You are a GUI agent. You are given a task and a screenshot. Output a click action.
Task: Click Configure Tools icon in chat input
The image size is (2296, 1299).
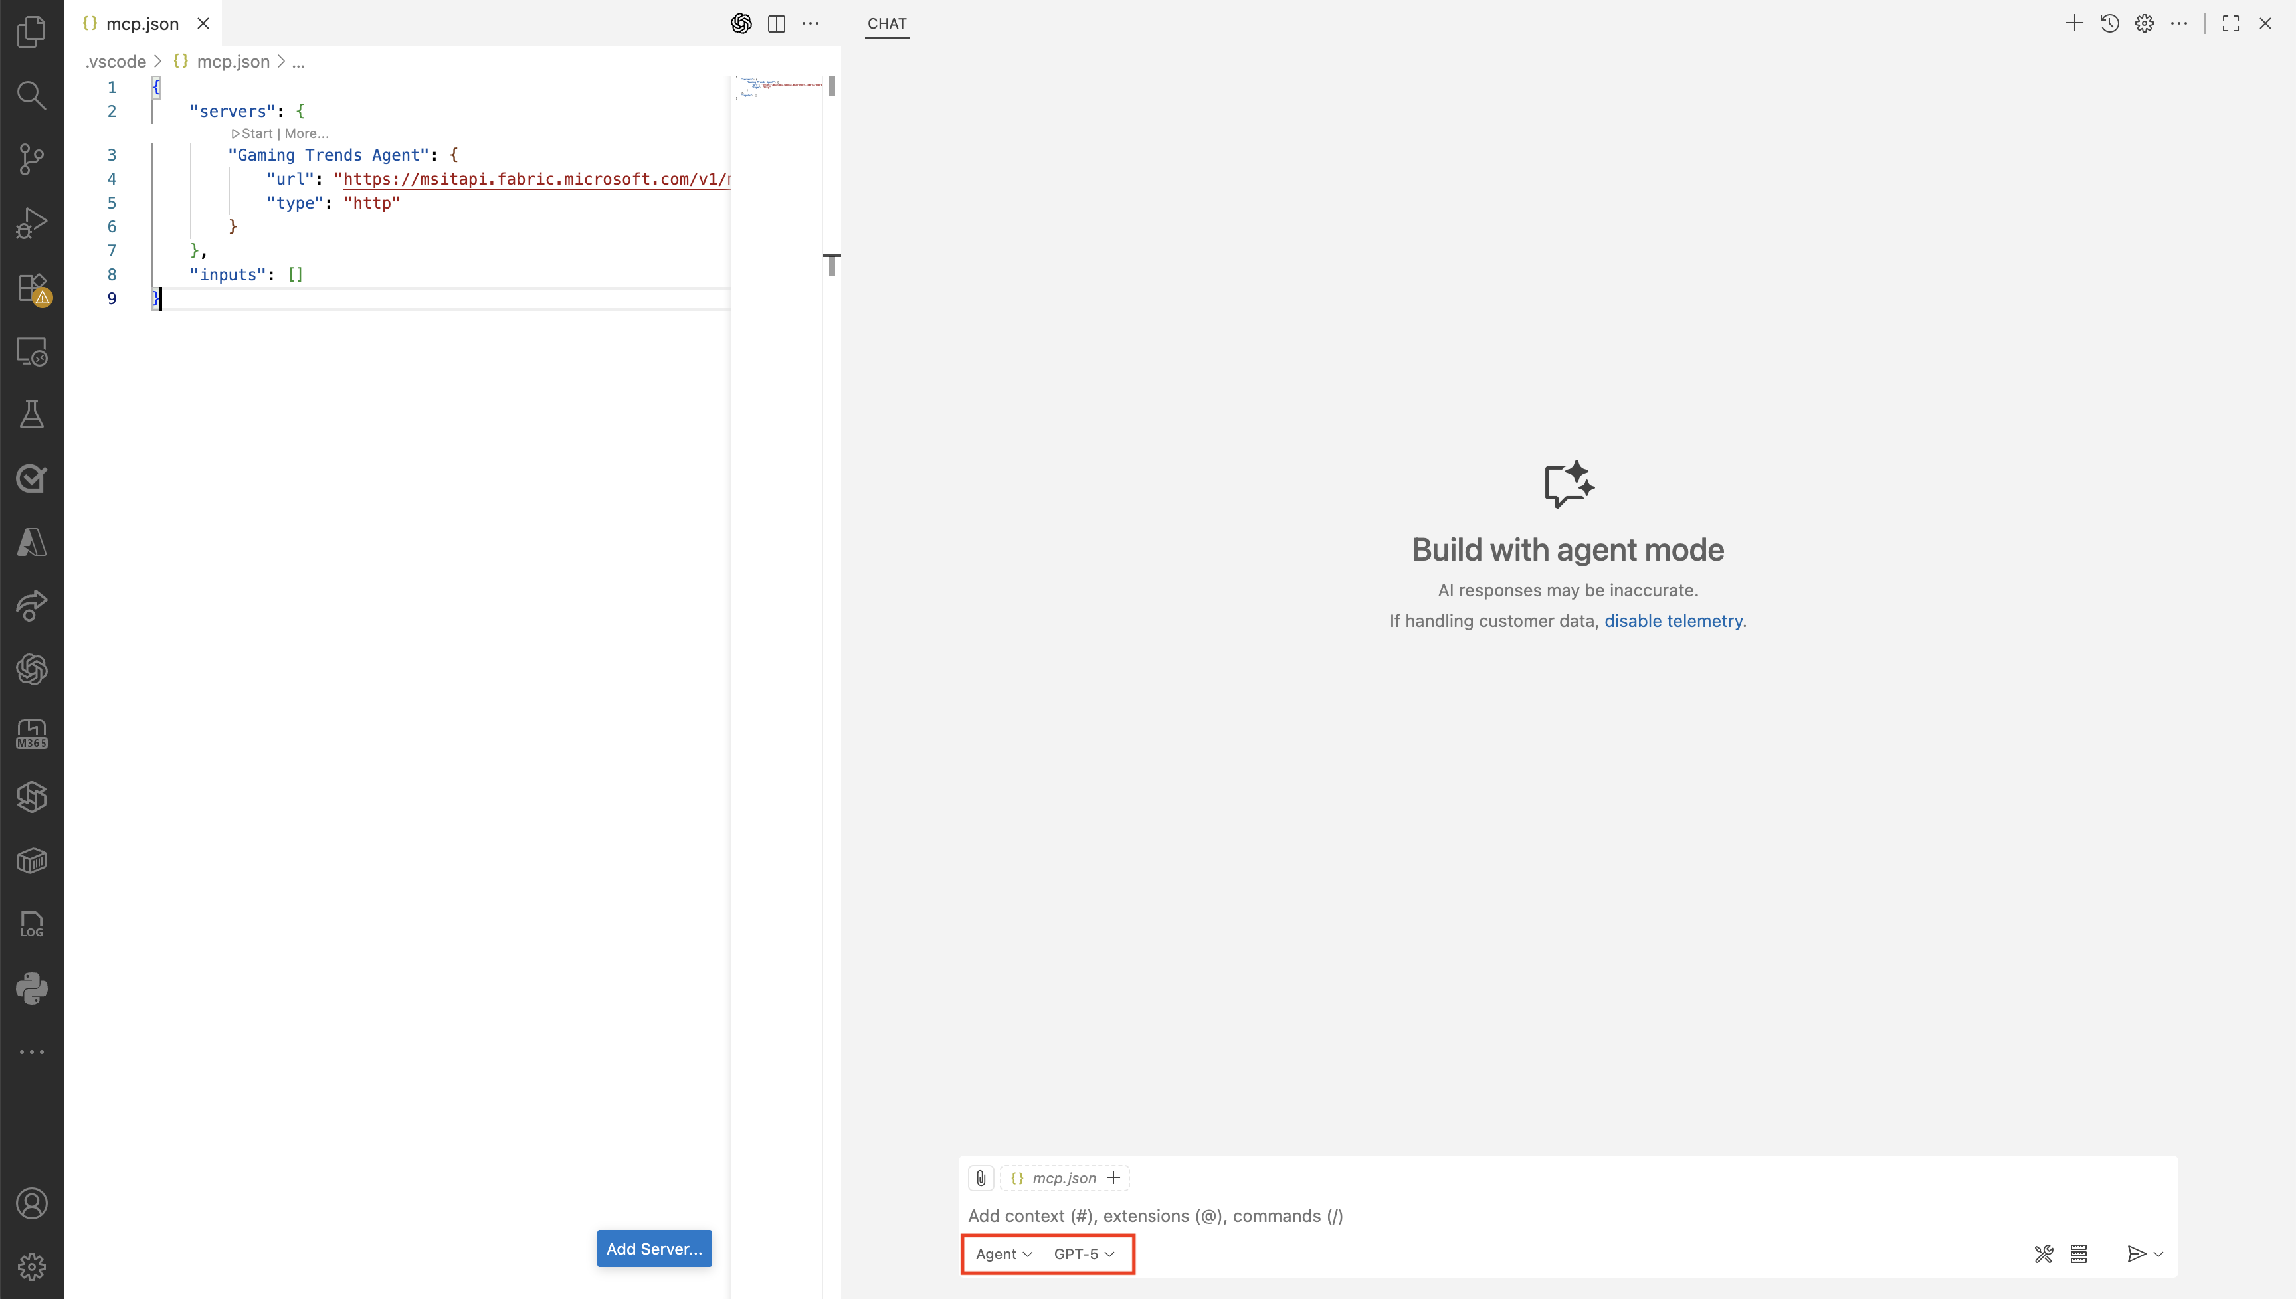coord(2044,1253)
